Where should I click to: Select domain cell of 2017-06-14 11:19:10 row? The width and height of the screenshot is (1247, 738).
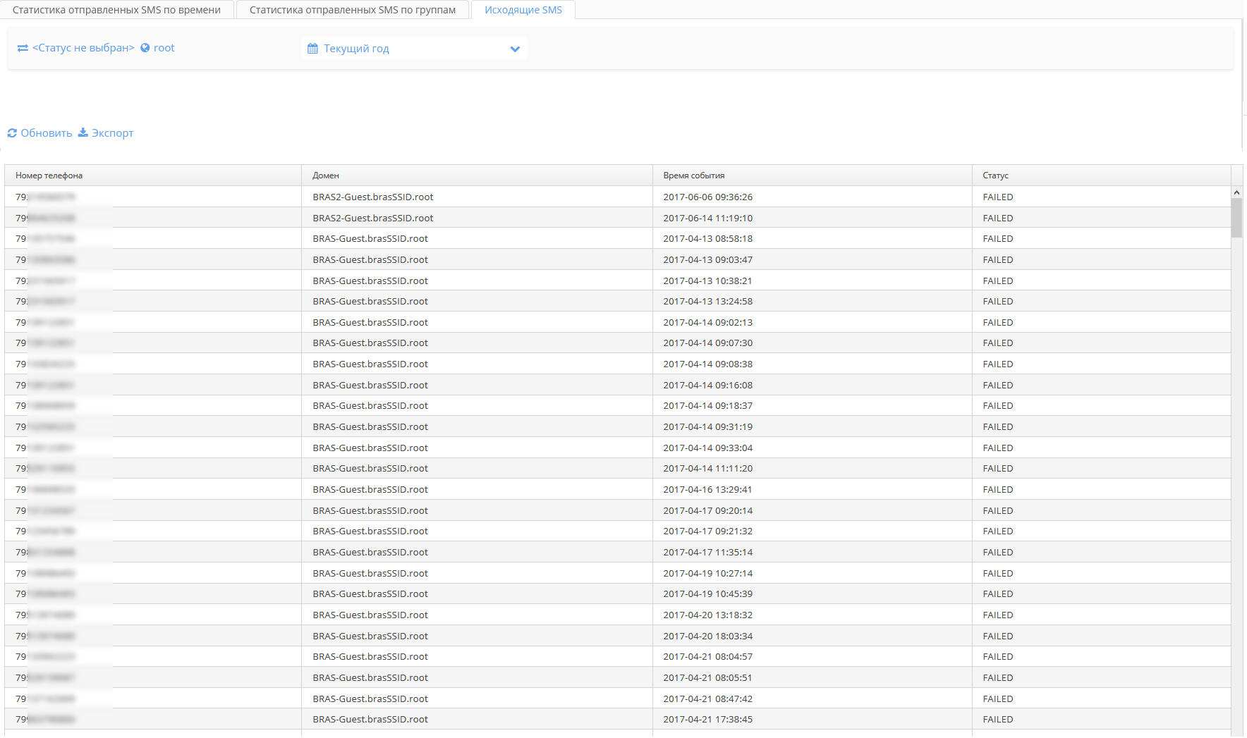click(477, 218)
